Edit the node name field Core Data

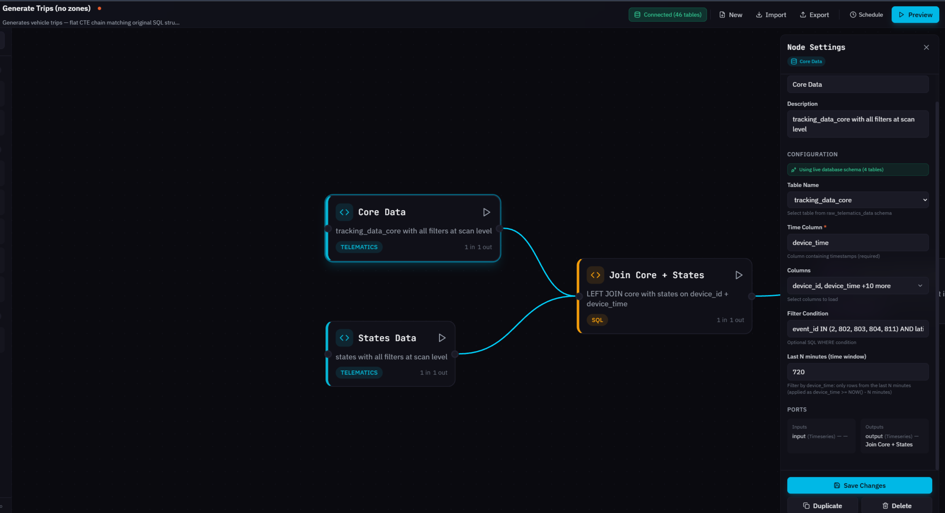858,84
